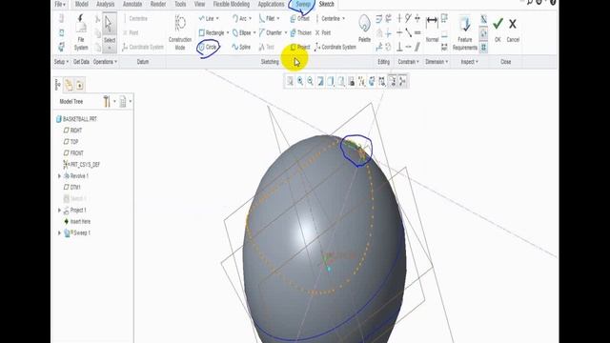Click the Normal dimension tool
610x343 pixels.
[432, 29]
